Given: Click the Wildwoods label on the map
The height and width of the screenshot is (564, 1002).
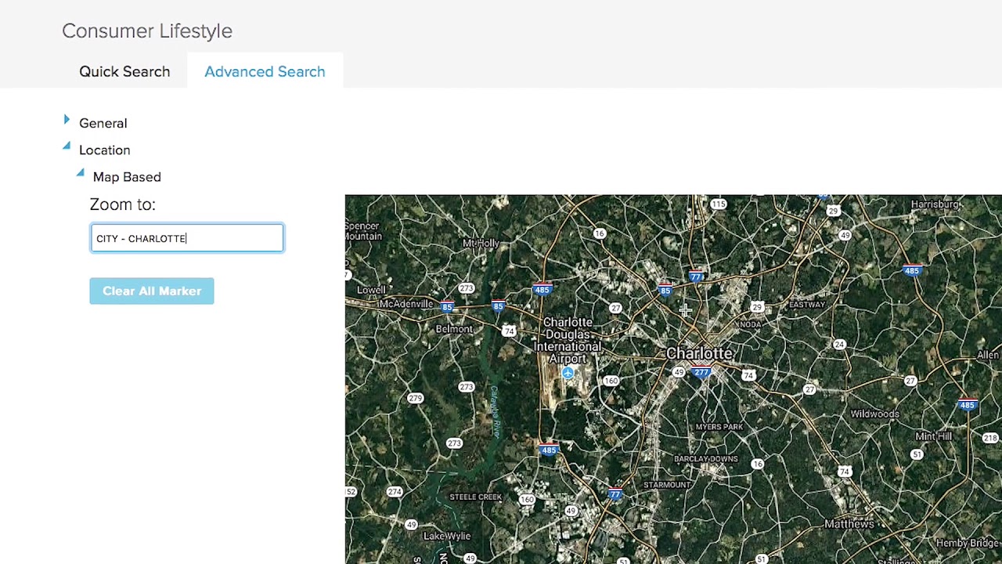Looking at the screenshot, I should pyautogui.click(x=875, y=414).
